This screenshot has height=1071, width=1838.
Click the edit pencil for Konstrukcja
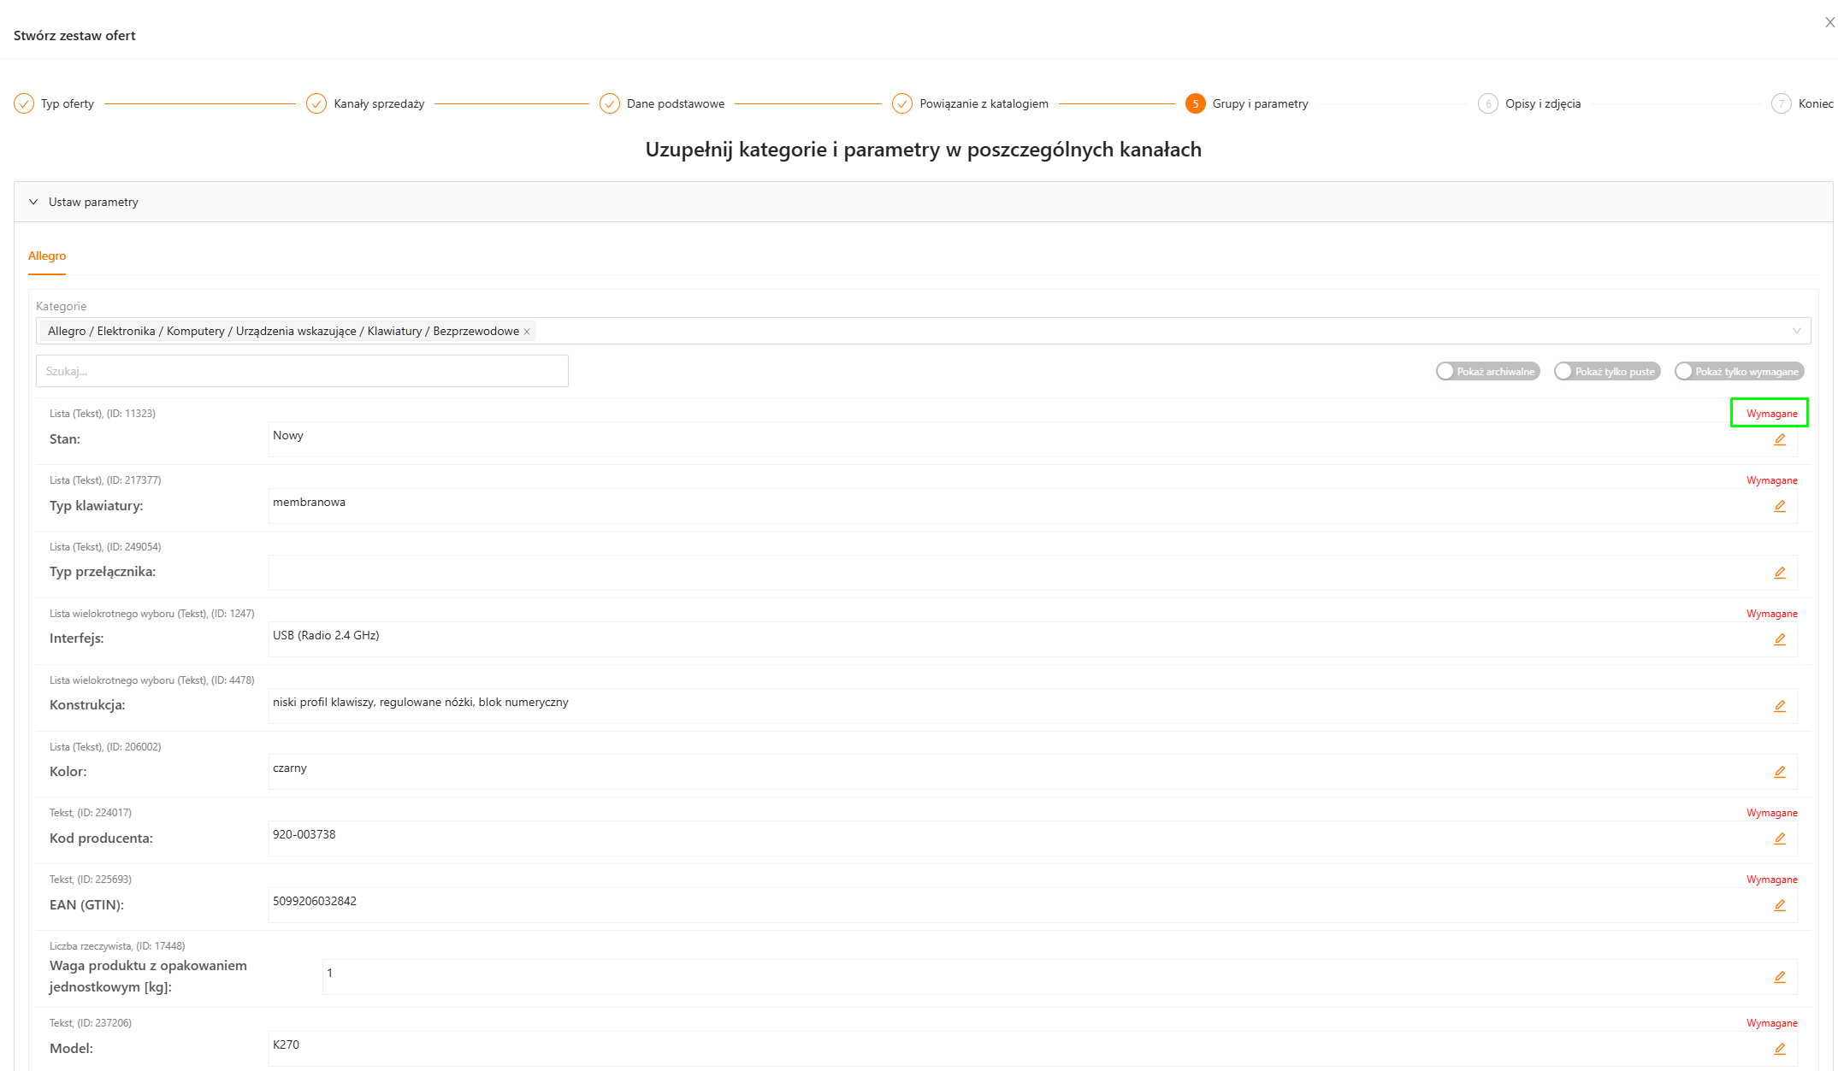(x=1779, y=706)
